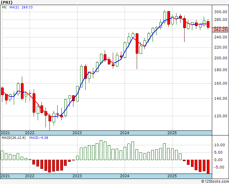Click the 300.00 price axis label
The image size is (229, 184).
[221, 12]
